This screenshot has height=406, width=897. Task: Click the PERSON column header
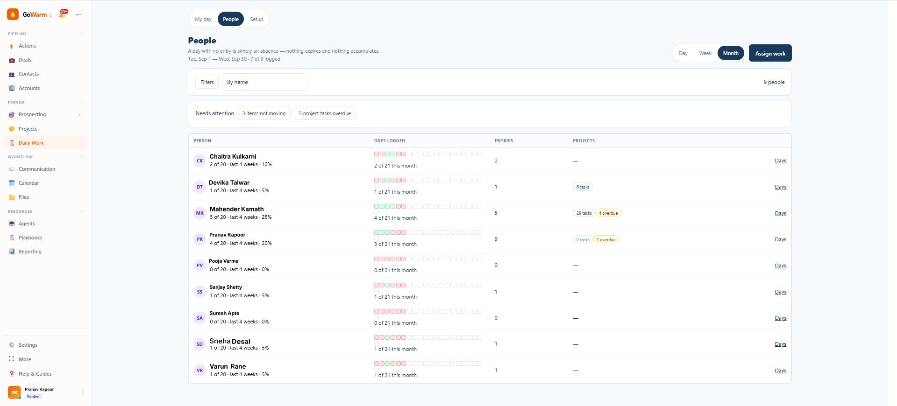pos(202,140)
